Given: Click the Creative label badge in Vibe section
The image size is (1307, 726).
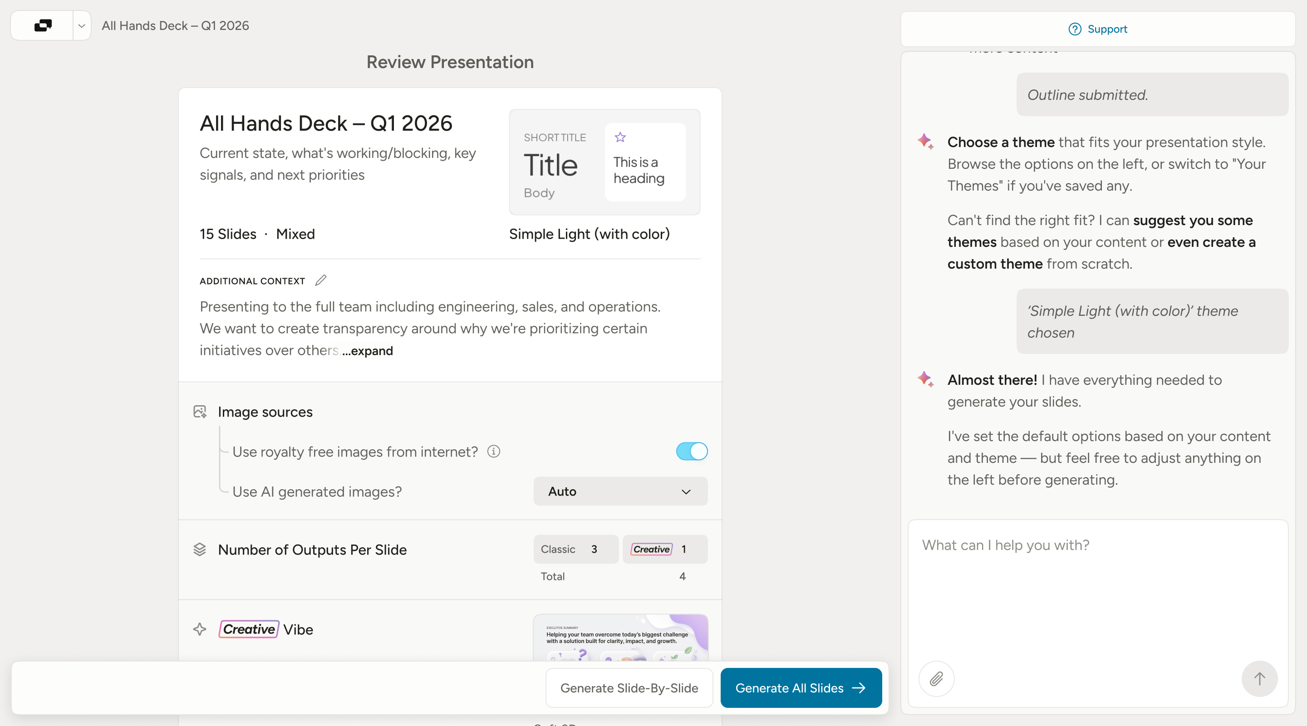Looking at the screenshot, I should coord(249,629).
